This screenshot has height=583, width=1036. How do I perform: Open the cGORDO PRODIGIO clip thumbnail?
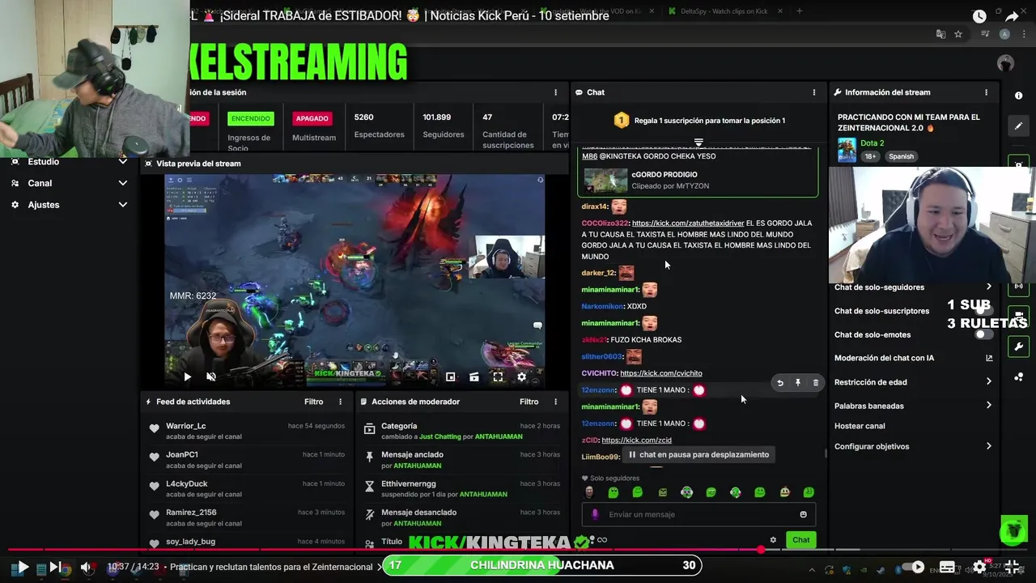tap(605, 180)
